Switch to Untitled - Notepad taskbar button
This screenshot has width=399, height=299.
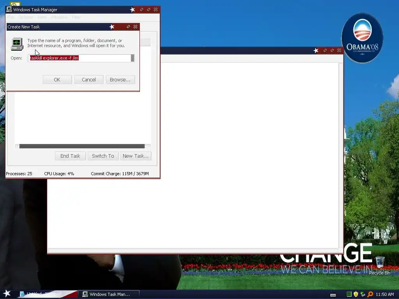[x=47, y=294]
